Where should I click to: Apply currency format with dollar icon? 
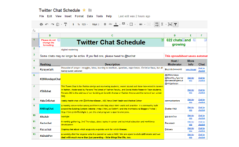[x=73, y=24]
